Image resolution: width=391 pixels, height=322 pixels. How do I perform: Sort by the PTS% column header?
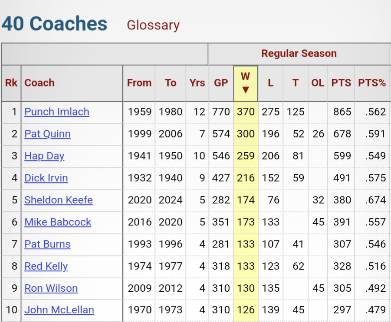click(372, 83)
